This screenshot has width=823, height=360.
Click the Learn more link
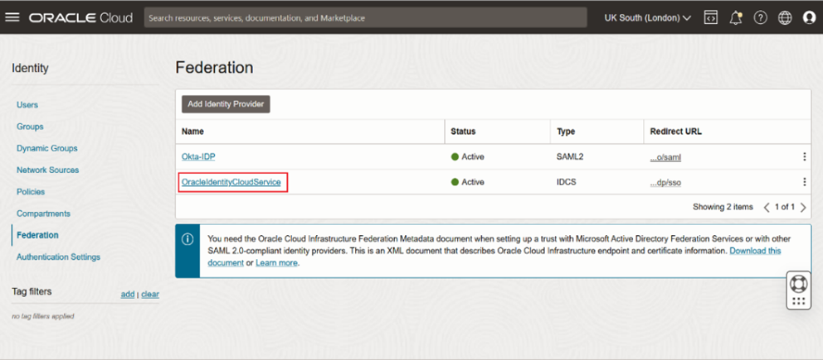[x=276, y=262]
